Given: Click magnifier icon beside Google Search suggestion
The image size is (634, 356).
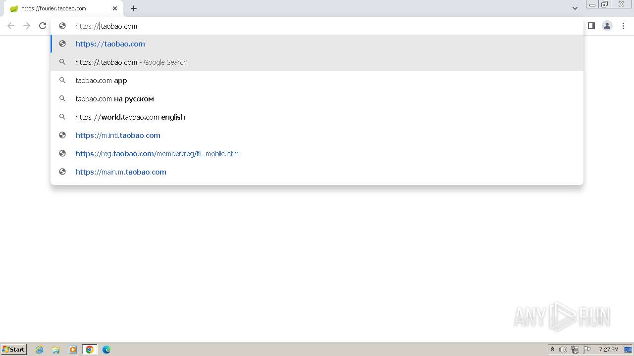Looking at the screenshot, I should (x=62, y=62).
